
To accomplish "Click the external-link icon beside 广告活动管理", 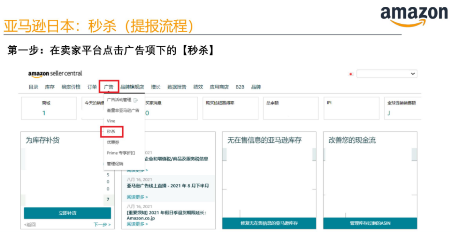I will tap(135, 100).
